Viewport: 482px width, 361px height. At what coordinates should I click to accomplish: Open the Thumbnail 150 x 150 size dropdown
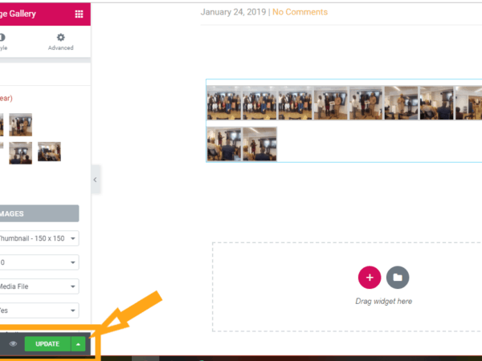(39, 238)
